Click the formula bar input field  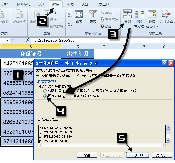[103, 40]
